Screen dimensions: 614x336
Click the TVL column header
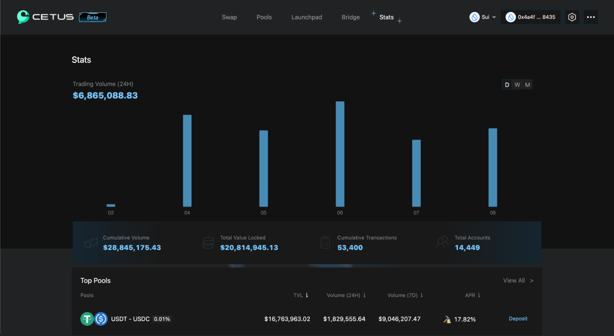(x=298, y=295)
